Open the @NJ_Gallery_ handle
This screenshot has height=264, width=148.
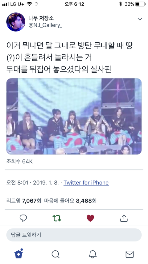pyautogui.click(x=45, y=25)
